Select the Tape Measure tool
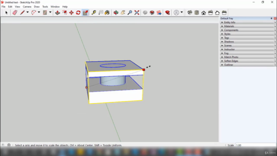 pyautogui.click(x=93, y=13)
